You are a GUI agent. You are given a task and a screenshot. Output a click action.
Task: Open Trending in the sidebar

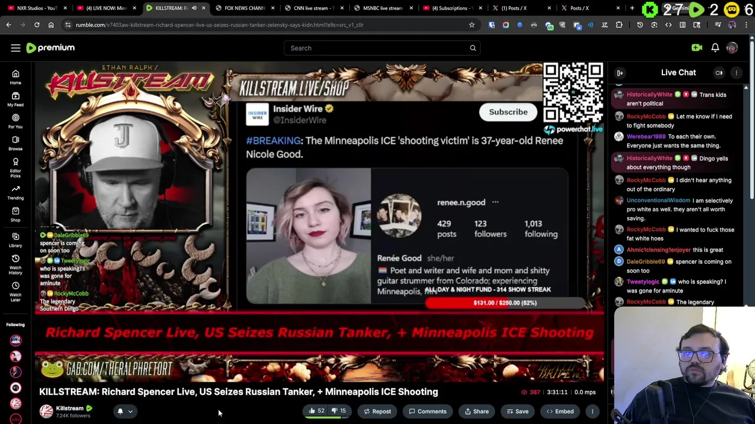click(15, 193)
